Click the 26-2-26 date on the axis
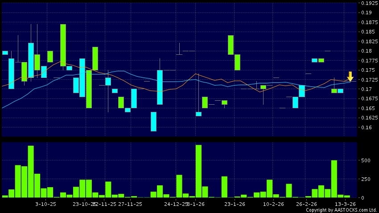Image resolution: width=379 pixels, height=213 pixels. (306, 204)
